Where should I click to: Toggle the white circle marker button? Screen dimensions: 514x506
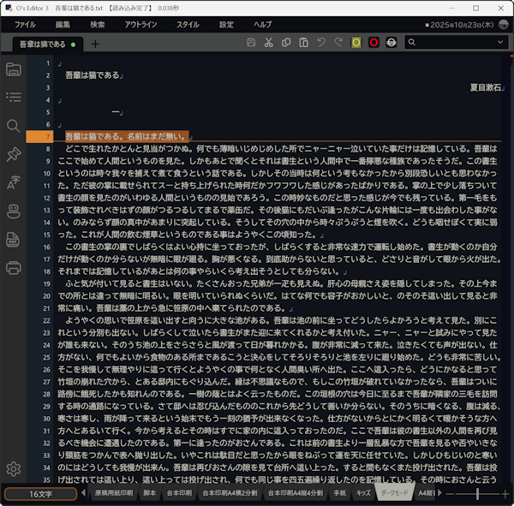[x=391, y=42]
